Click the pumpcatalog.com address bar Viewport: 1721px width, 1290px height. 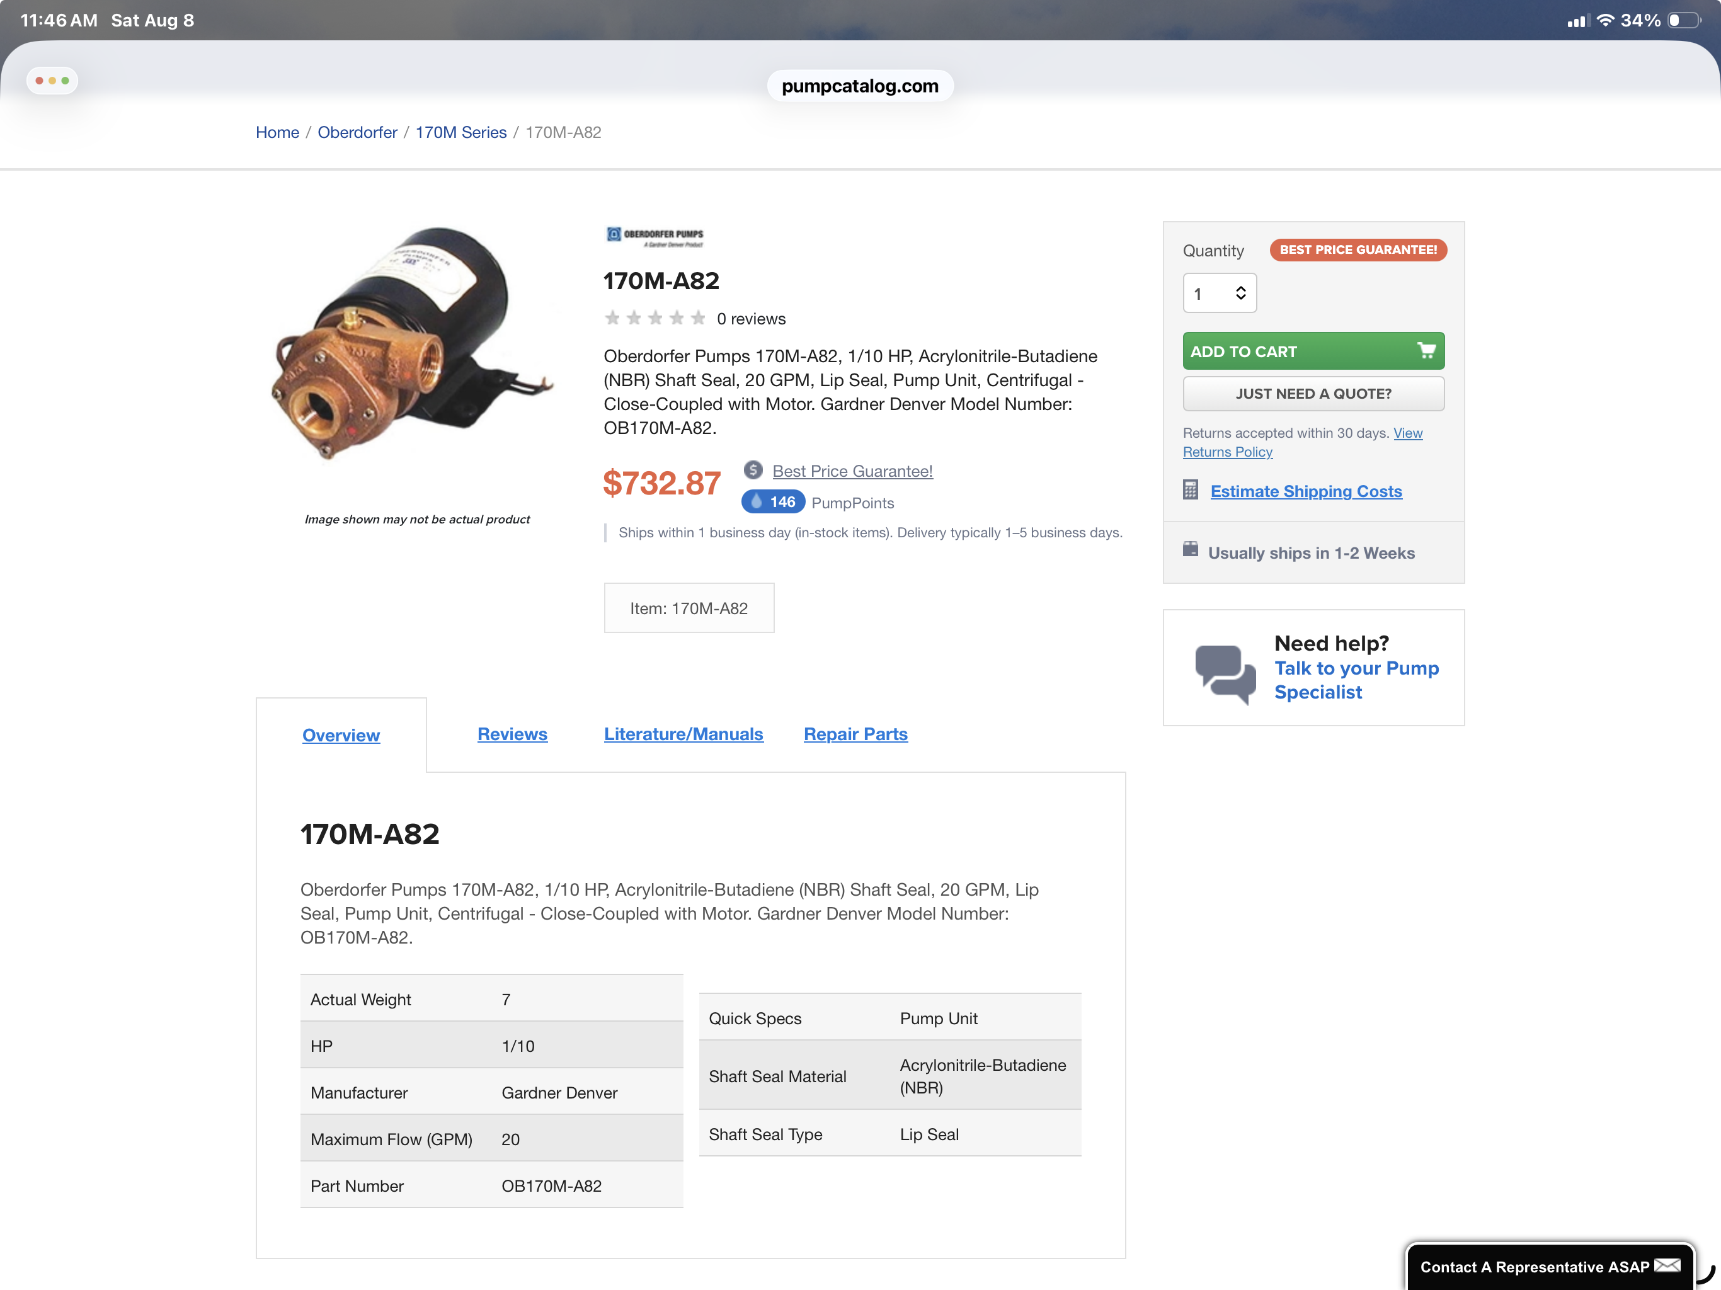[x=860, y=86]
